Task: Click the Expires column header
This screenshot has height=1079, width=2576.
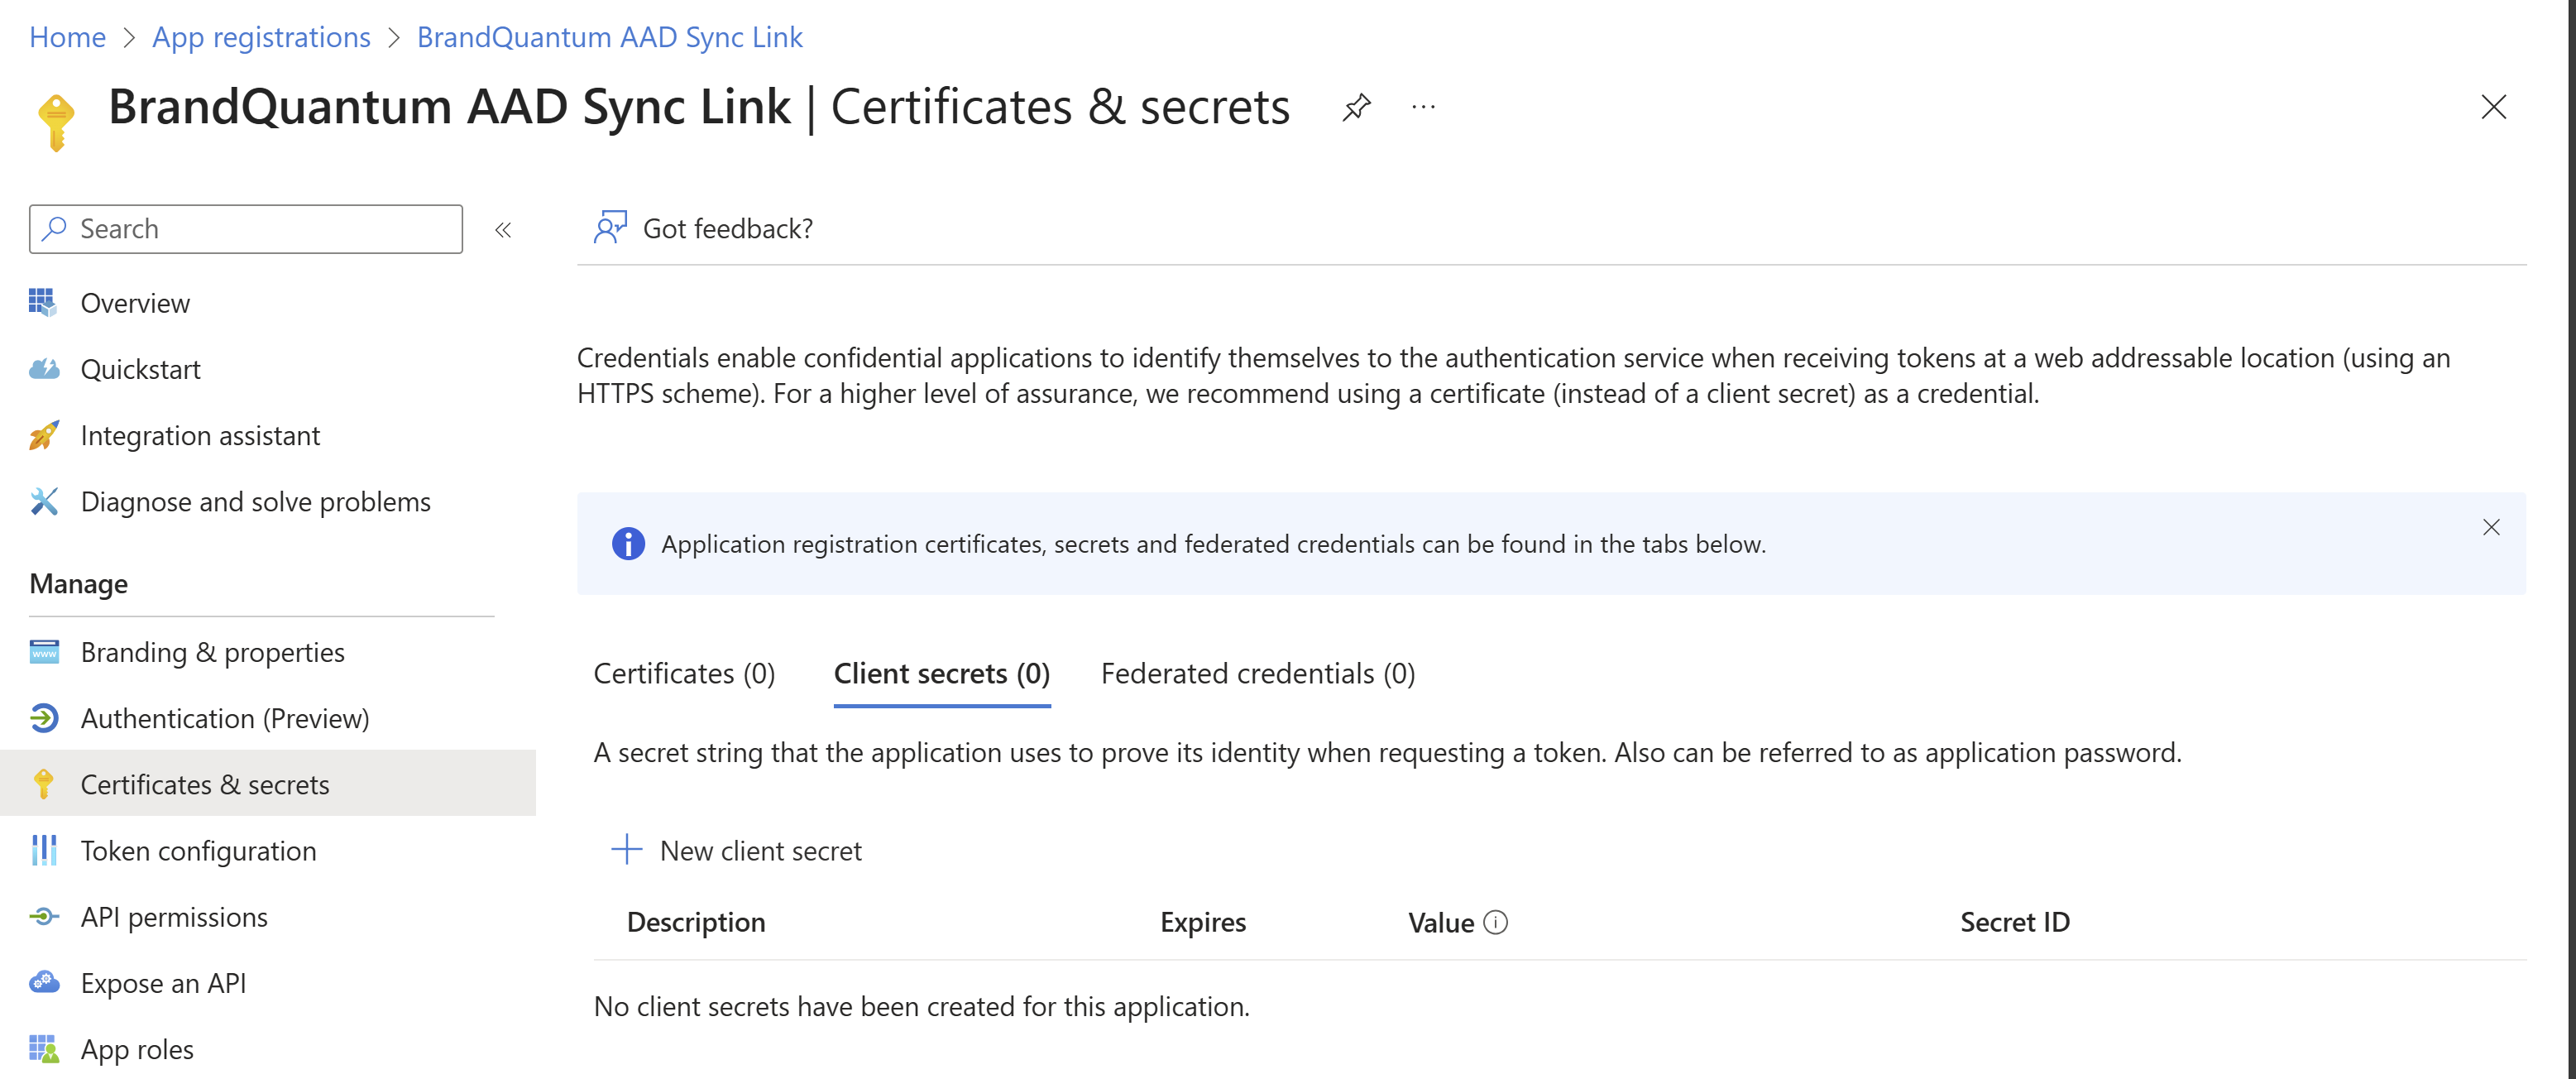Action: tap(1203, 922)
